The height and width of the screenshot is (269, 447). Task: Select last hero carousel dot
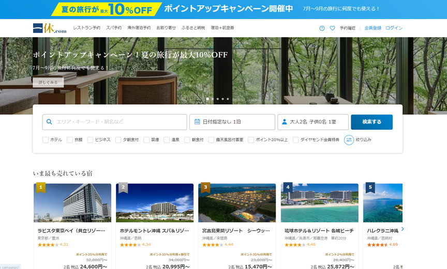(x=228, y=99)
